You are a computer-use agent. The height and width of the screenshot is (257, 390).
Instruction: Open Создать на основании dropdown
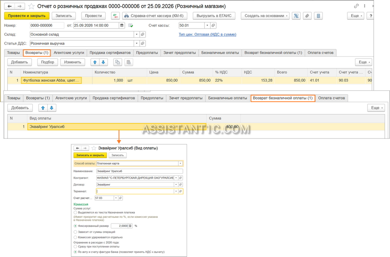[265, 16]
